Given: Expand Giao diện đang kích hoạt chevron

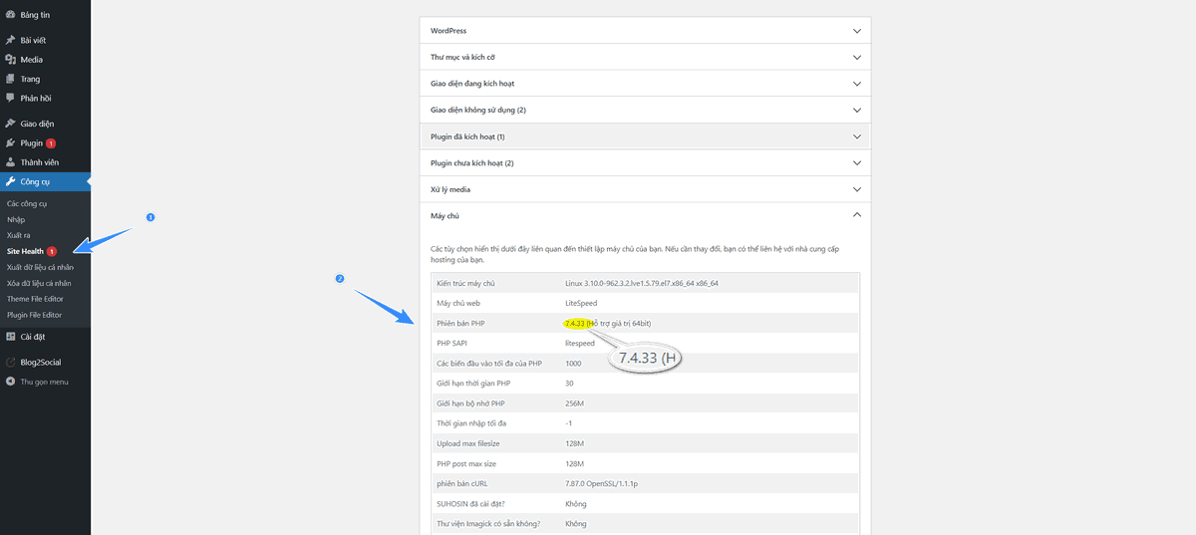Looking at the screenshot, I should click(x=857, y=84).
